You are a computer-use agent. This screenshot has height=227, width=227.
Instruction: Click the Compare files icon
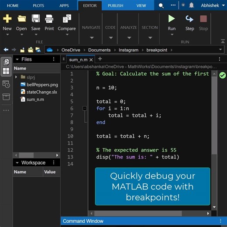click(x=67, y=18)
